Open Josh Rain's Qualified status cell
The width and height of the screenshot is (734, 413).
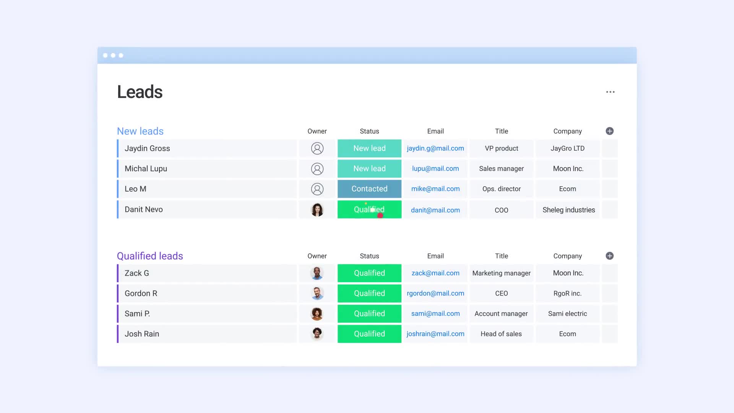tap(369, 334)
